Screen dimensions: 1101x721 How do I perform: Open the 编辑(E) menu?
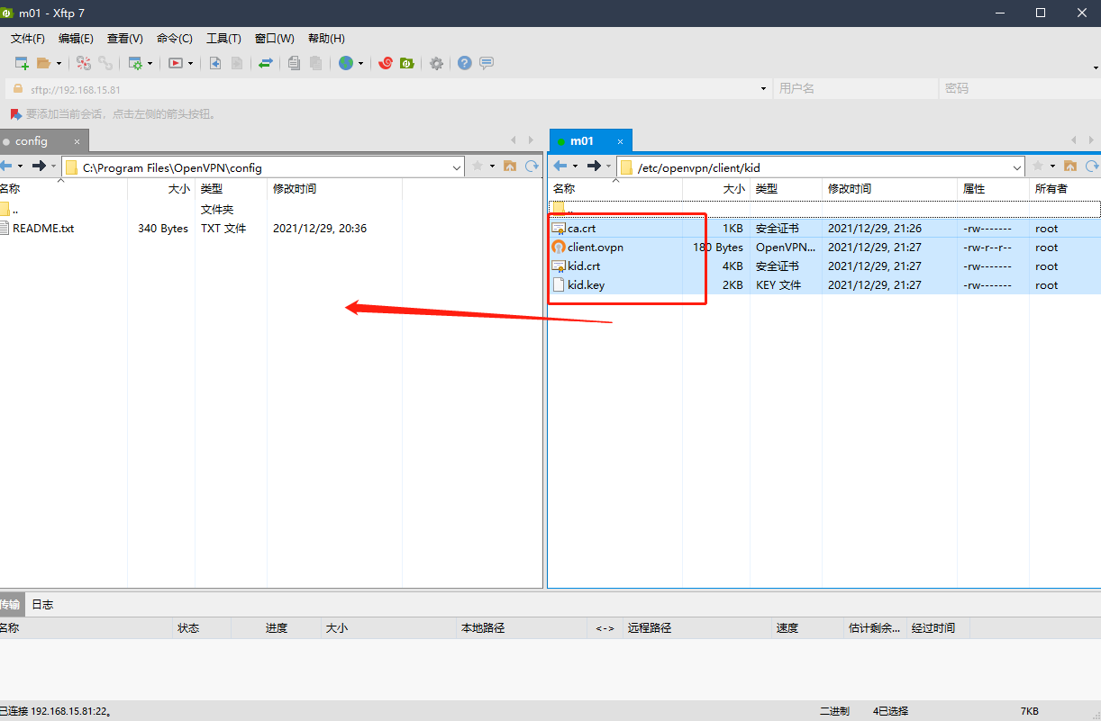coord(76,39)
